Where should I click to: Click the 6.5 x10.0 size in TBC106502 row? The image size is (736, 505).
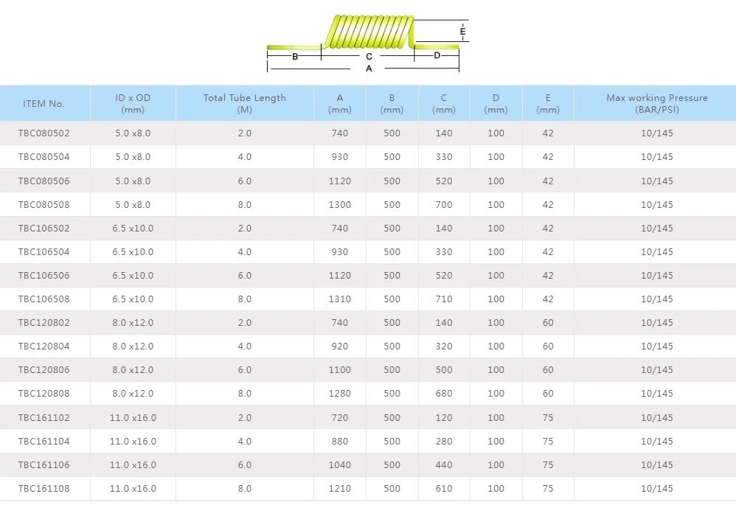[x=133, y=228]
